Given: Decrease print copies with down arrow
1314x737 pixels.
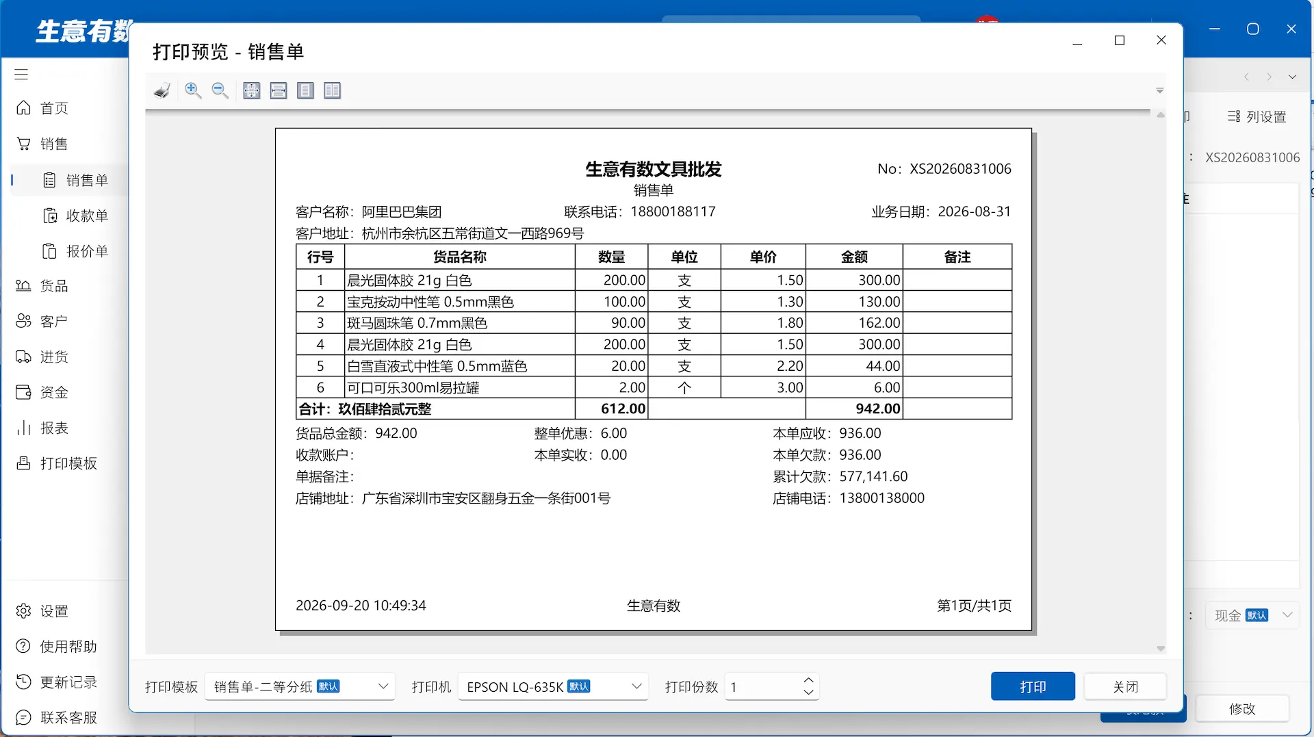Looking at the screenshot, I should tap(808, 693).
